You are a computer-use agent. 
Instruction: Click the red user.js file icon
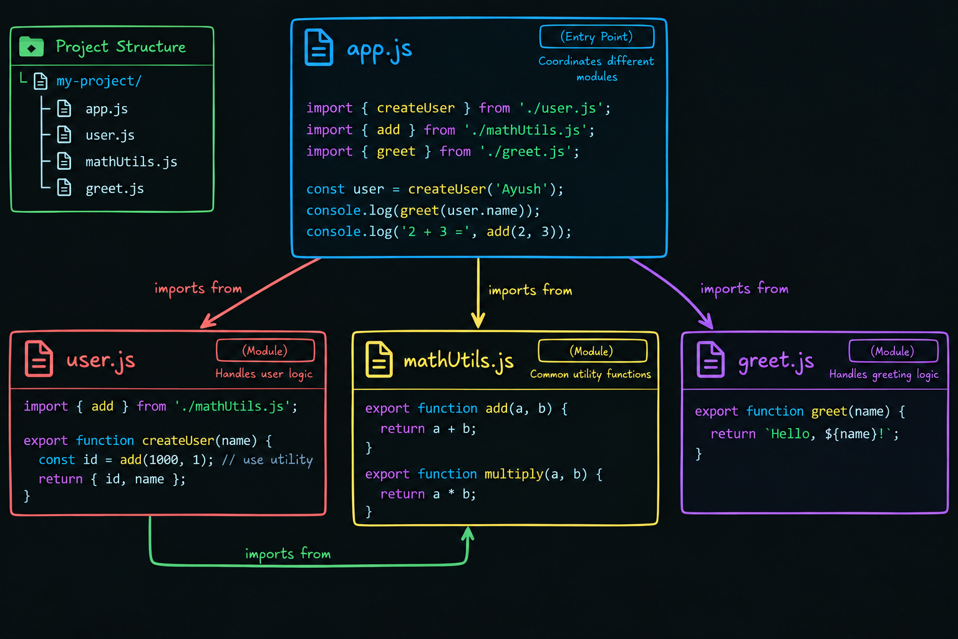tap(39, 359)
